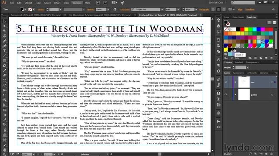Select the Column Graph tool

click(4, 135)
